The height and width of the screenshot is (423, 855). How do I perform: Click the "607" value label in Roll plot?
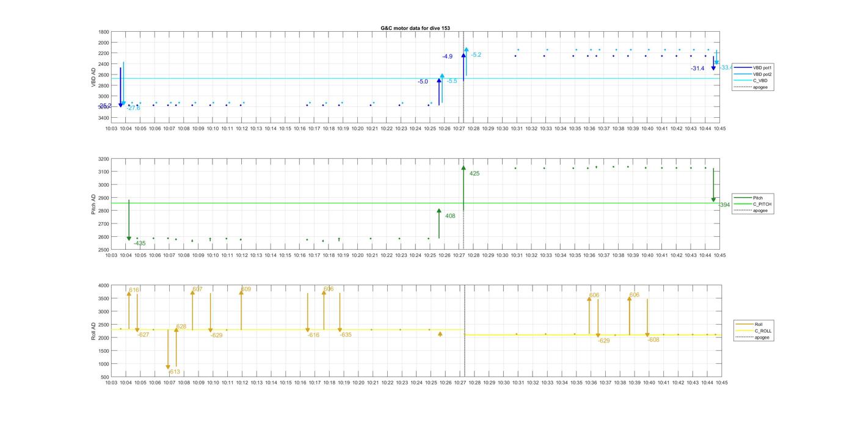coord(197,289)
